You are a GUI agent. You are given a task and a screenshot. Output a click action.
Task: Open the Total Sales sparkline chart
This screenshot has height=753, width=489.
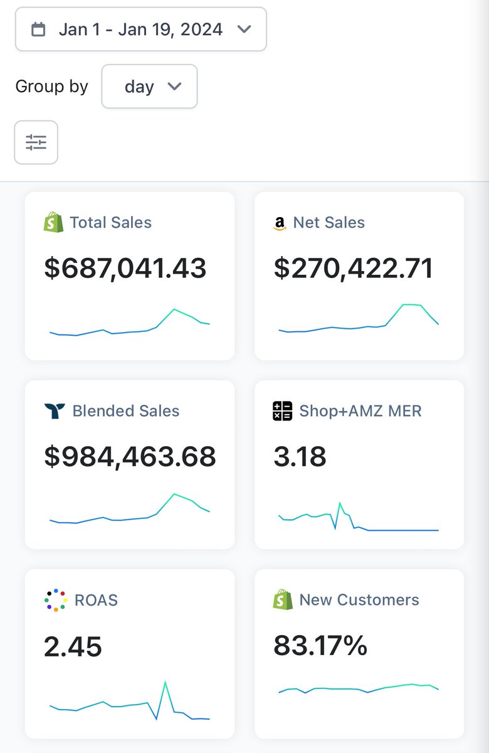coord(130,323)
